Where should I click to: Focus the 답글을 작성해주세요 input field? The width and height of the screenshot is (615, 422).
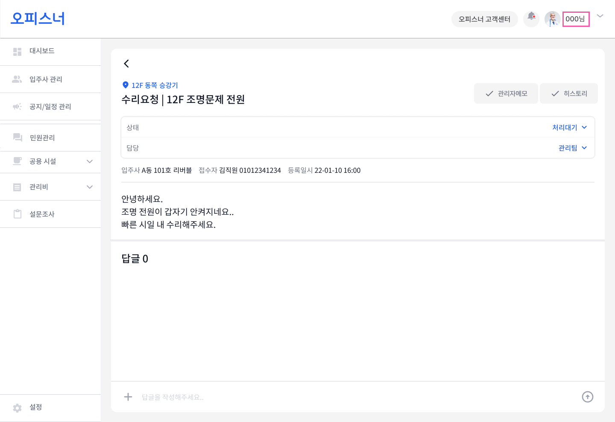[359, 397]
